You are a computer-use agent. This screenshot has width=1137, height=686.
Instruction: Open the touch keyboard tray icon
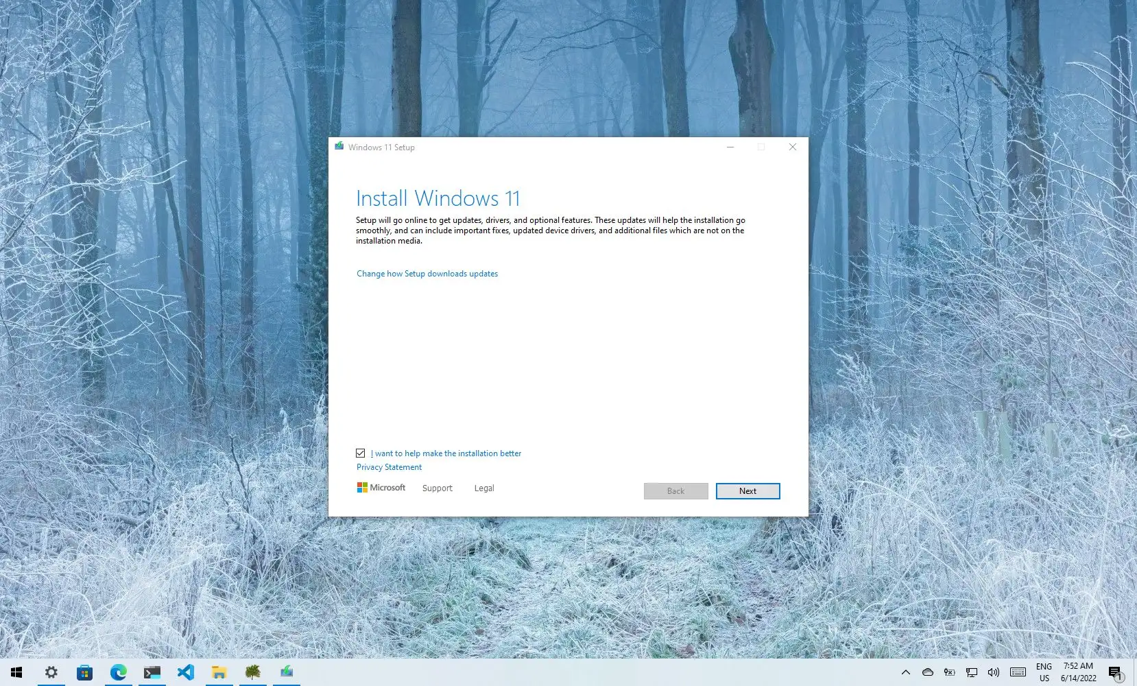tap(1018, 672)
